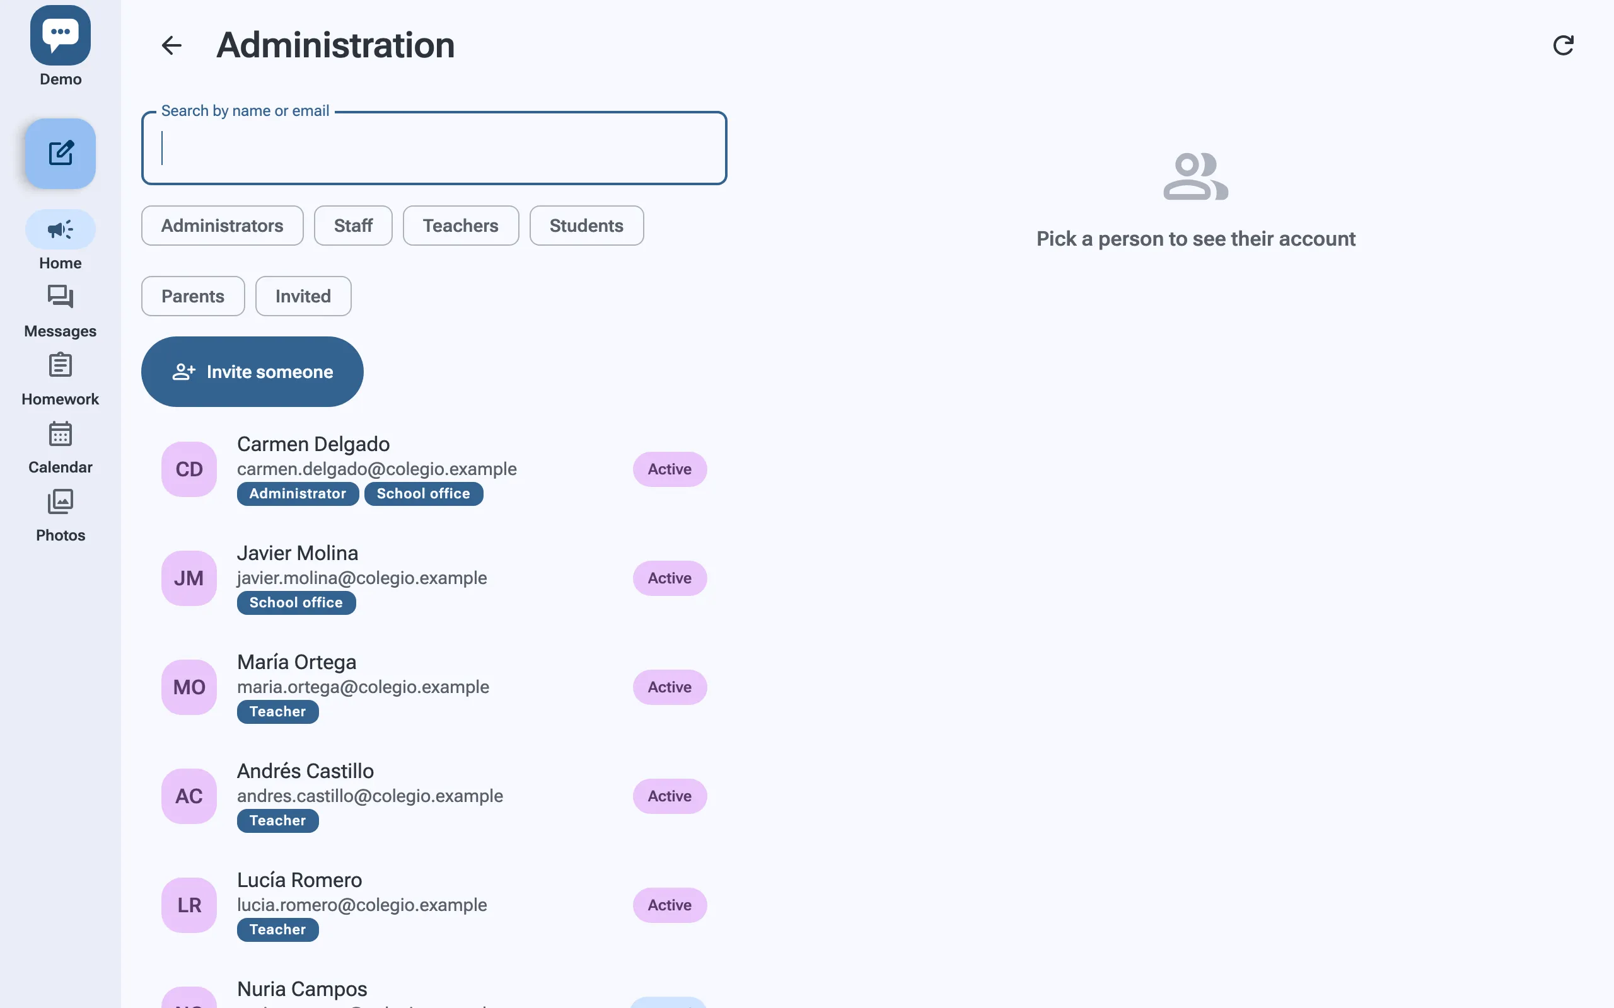The image size is (1614, 1008).
Task: Click the LR avatar for Lucía Romero
Action: (189, 905)
